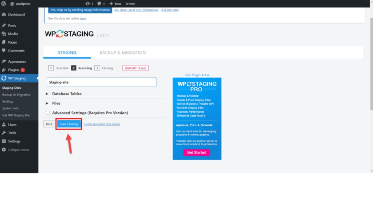Click the Tools wrench icon
This screenshot has height=197, width=373.
4,133
